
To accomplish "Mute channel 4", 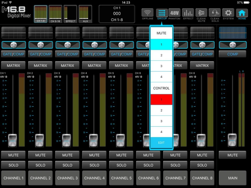I will click(x=94, y=155).
